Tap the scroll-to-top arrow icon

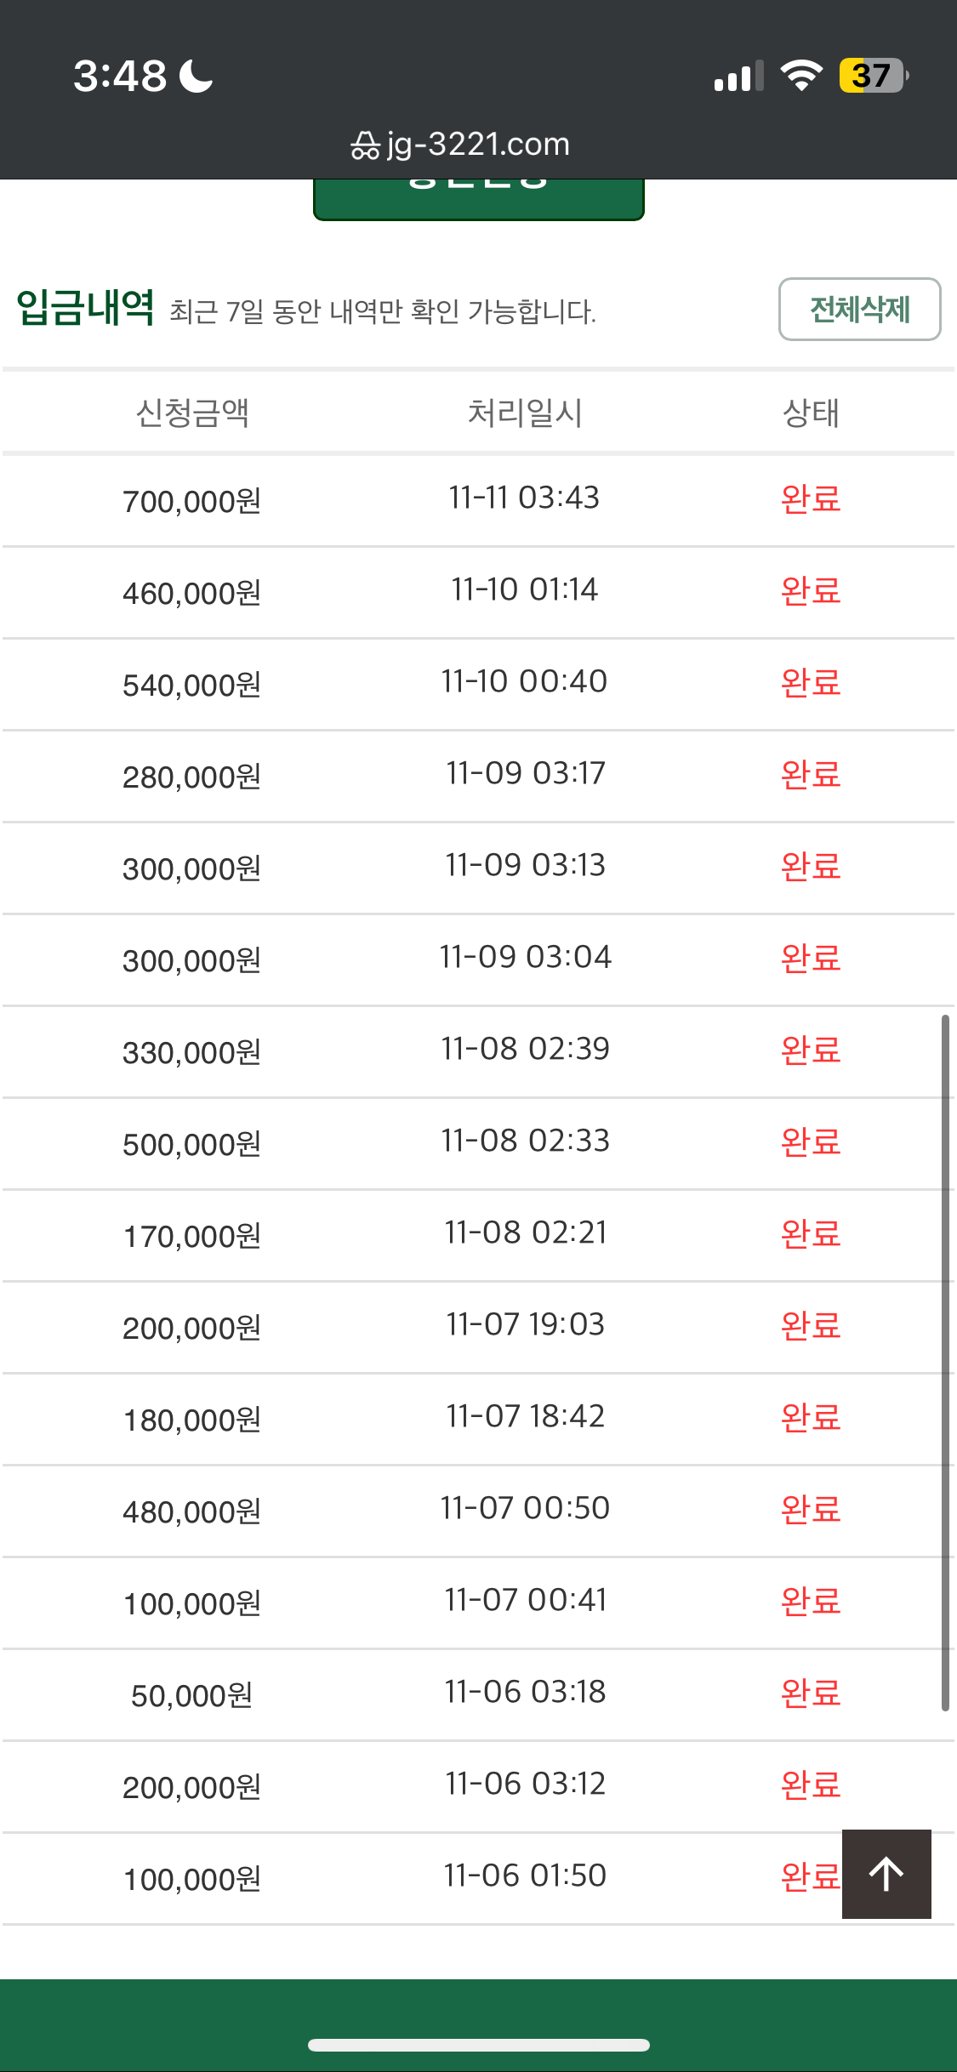[x=886, y=1874]
